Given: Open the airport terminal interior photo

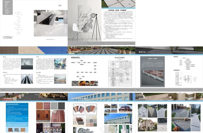Looking at the screenshot, I should pyautogui.click(x=60, y=79).
